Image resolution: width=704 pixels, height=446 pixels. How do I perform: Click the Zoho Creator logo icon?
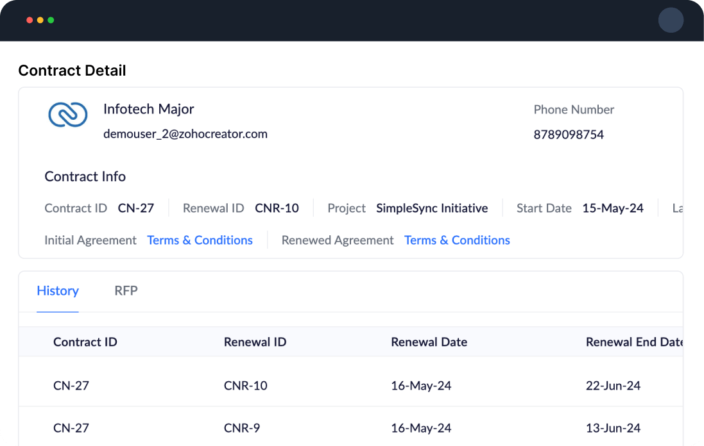click(67, 115)
